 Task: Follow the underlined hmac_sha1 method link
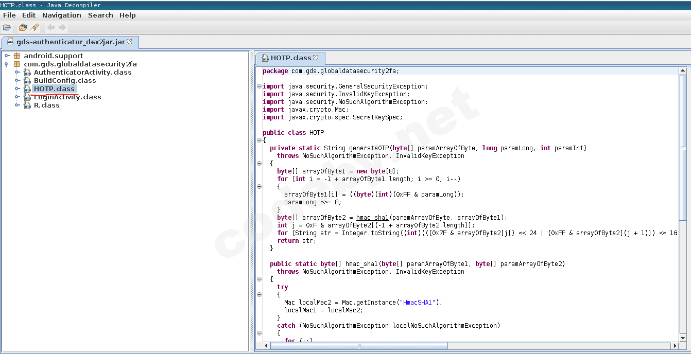(x=372, y=218)
